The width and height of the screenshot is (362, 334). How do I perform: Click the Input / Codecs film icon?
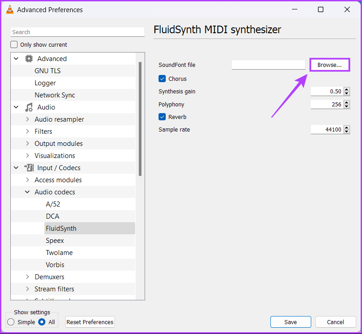29,168
